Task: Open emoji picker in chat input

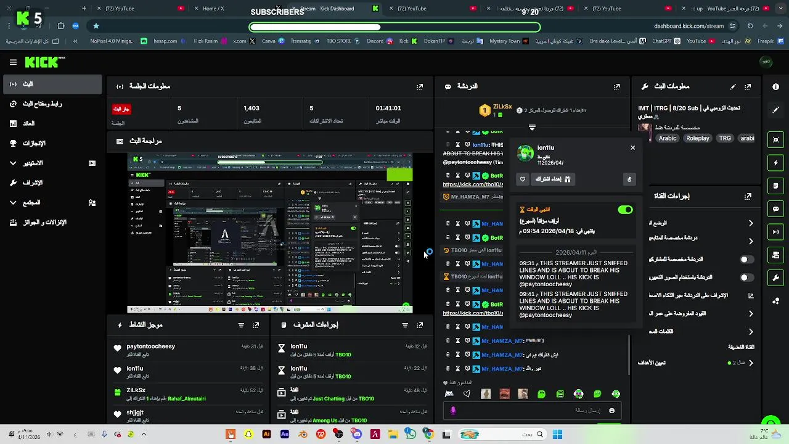Action: [x=611, y=411]
